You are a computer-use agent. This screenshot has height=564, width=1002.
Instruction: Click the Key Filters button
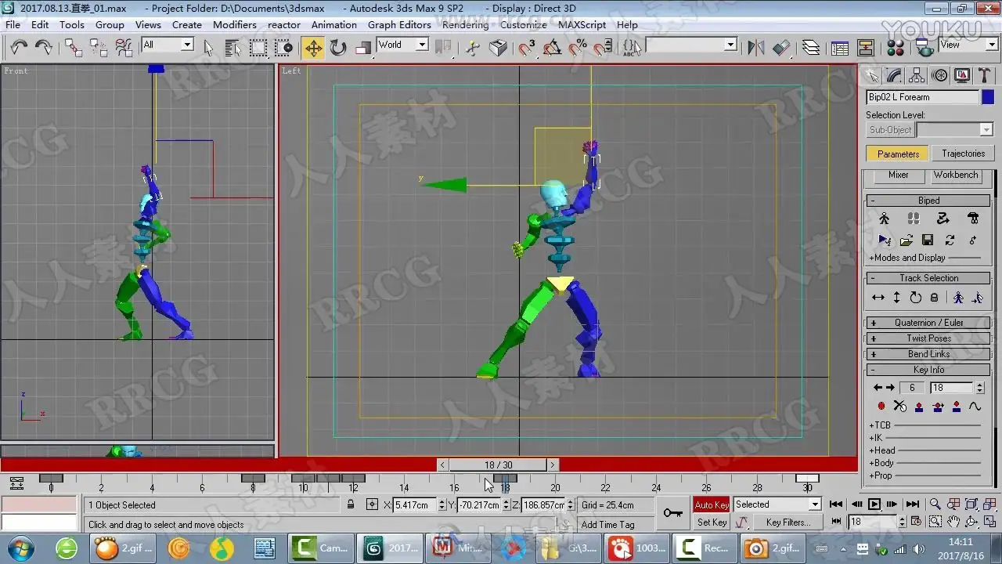(788, 522)
